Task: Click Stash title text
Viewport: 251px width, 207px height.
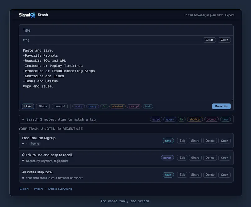Action: point(43,15)
